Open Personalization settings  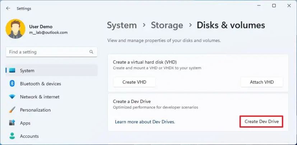tap(52, 110)
